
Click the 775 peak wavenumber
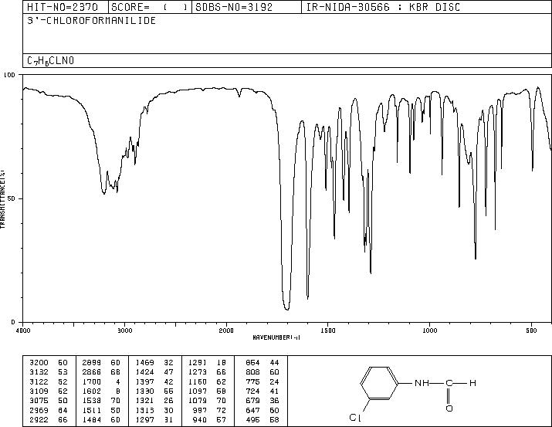[x=252, y=381]
